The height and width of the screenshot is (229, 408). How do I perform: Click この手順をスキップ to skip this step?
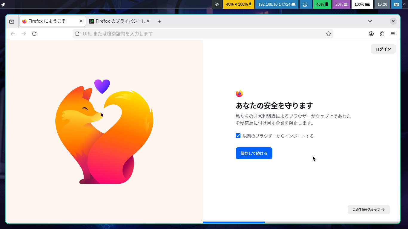click(x=369, y=210)
